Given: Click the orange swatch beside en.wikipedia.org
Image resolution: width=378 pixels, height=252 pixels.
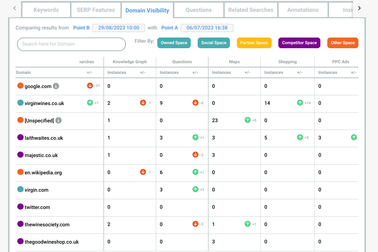Looking at the screenshot, I should click(20, 172).
